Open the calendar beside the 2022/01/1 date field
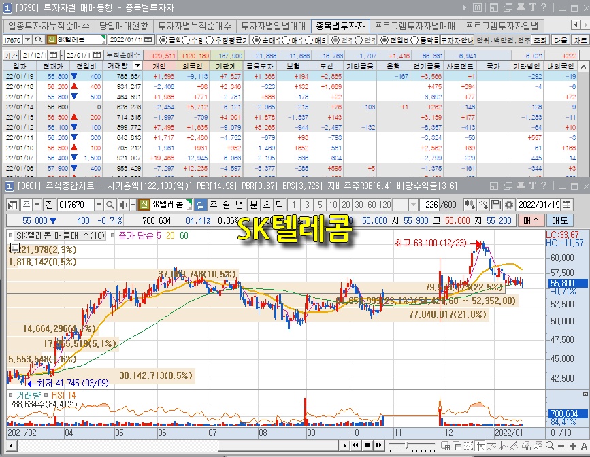Image resolution: width=590 pixels, height=457 pixels. [x=148, y=39]
